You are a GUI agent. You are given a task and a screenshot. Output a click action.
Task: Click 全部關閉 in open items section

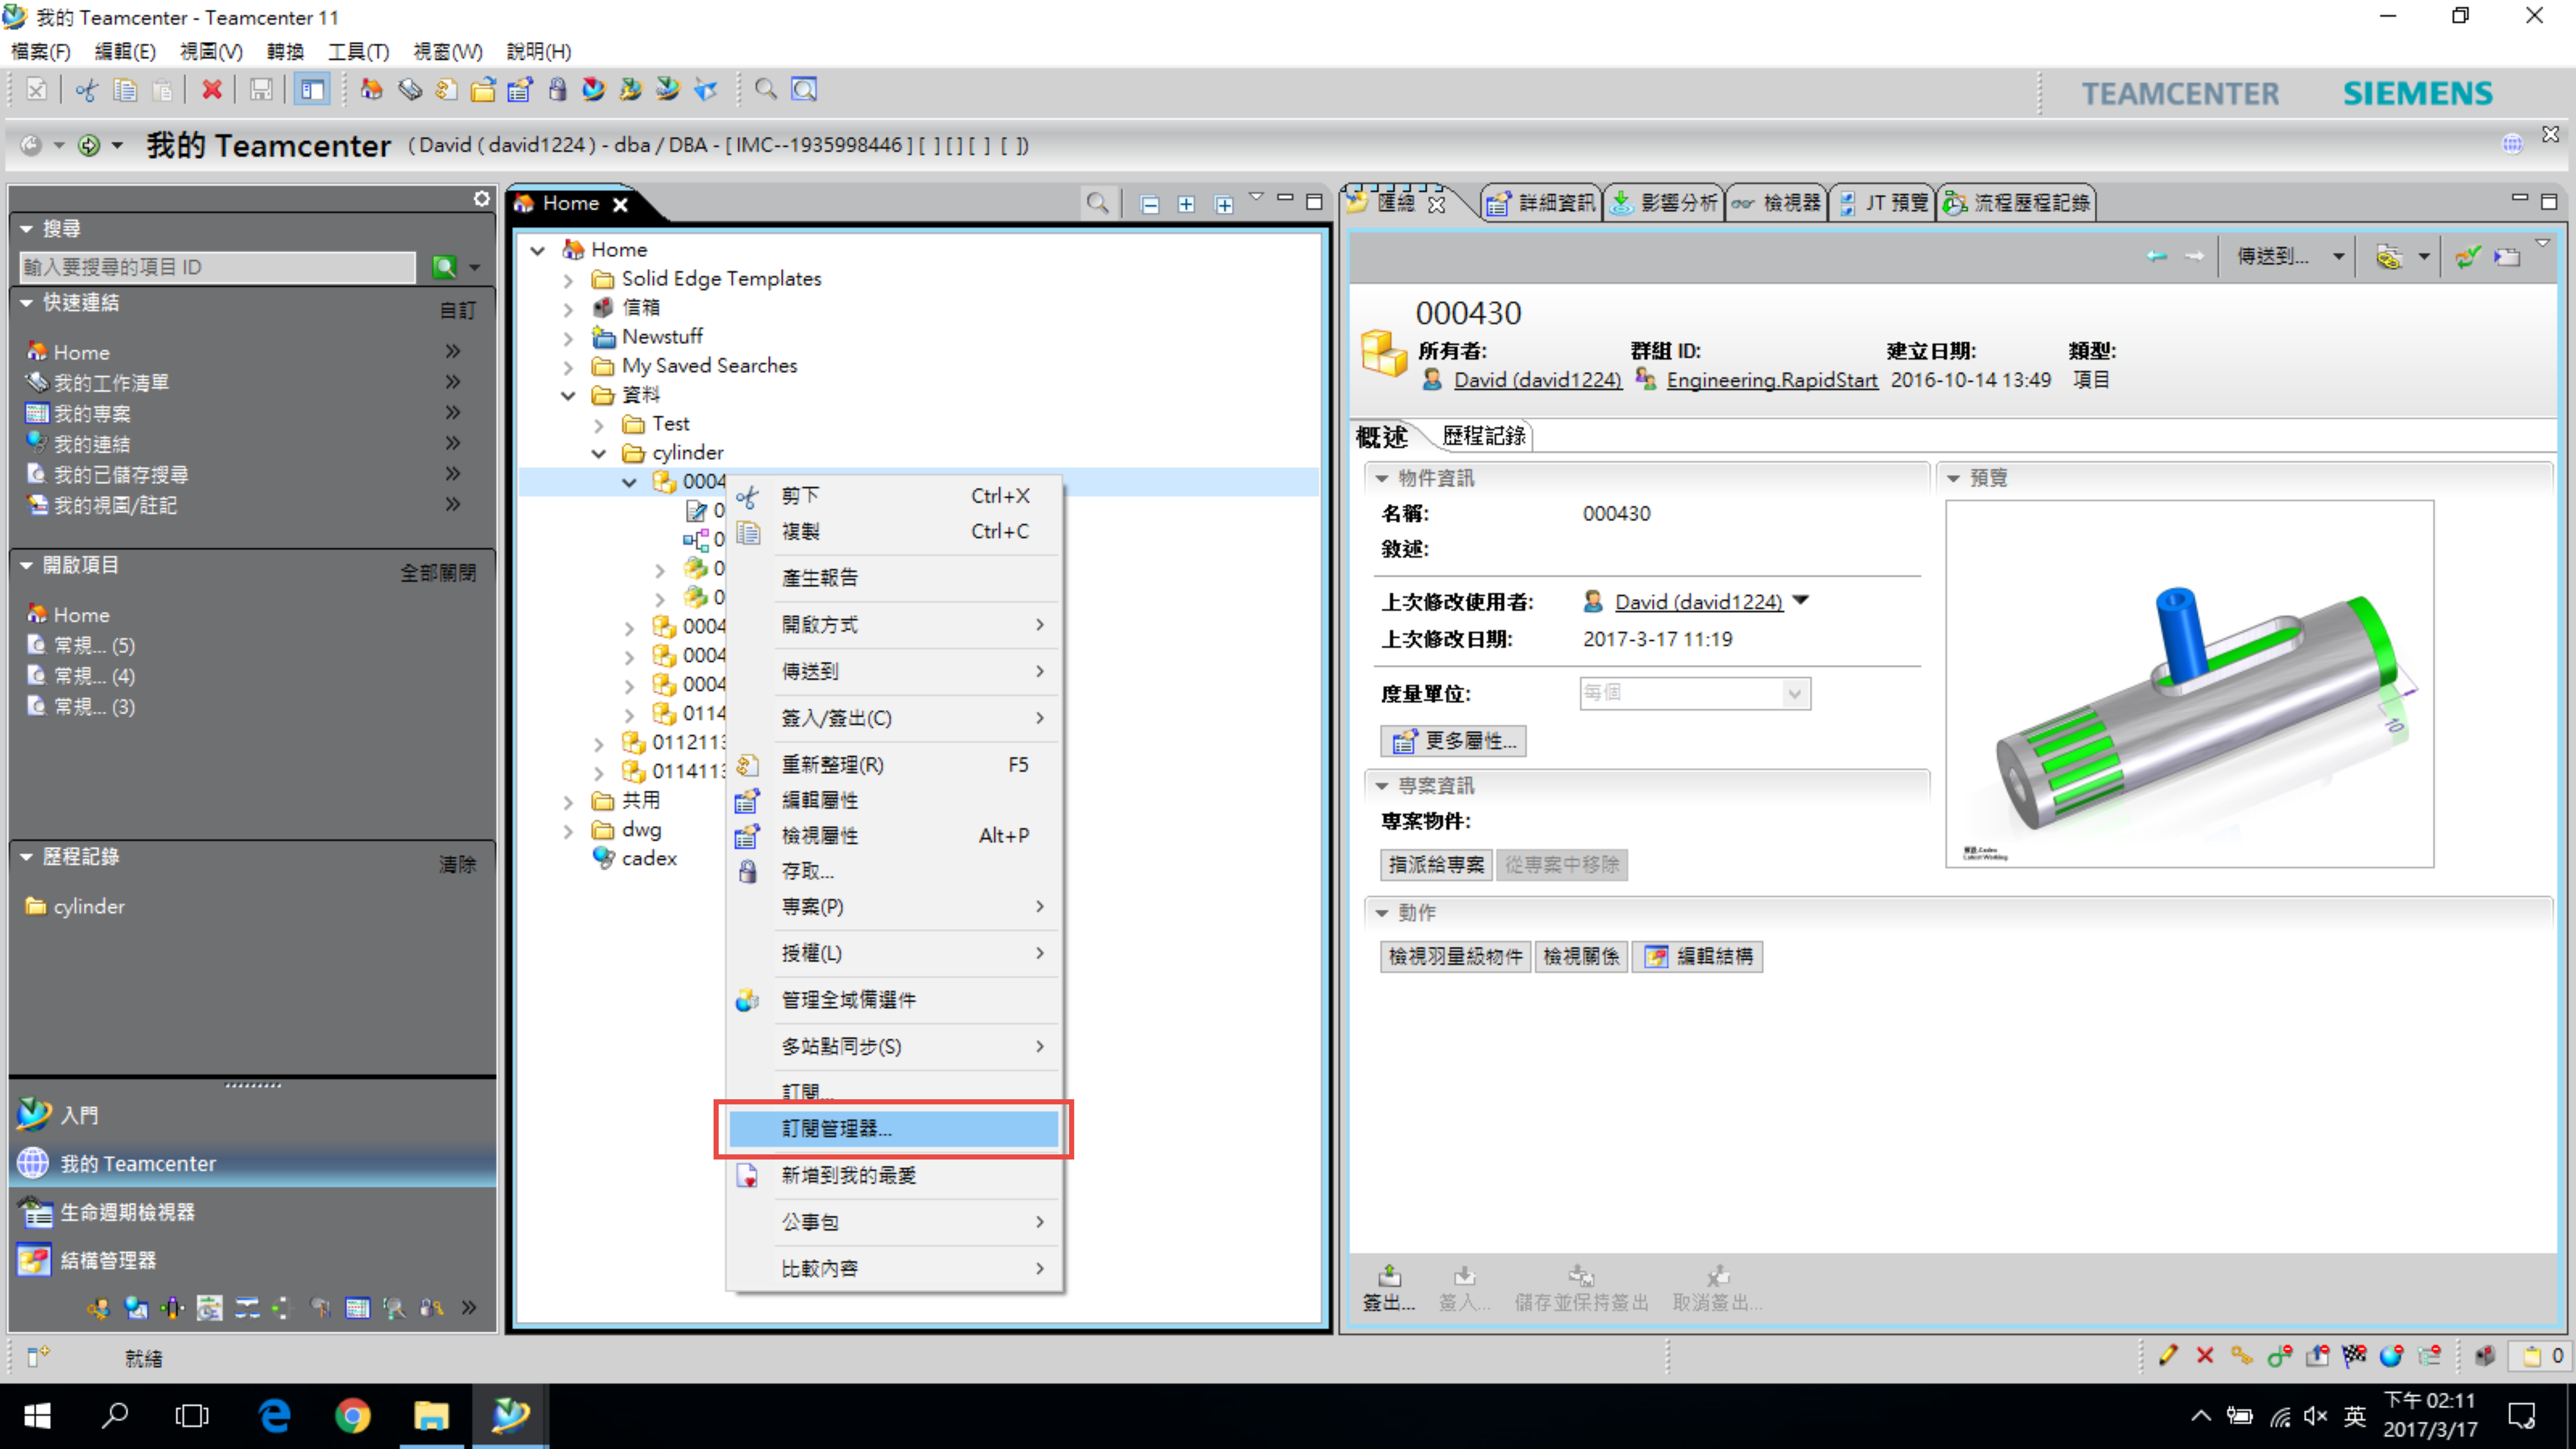438,573
